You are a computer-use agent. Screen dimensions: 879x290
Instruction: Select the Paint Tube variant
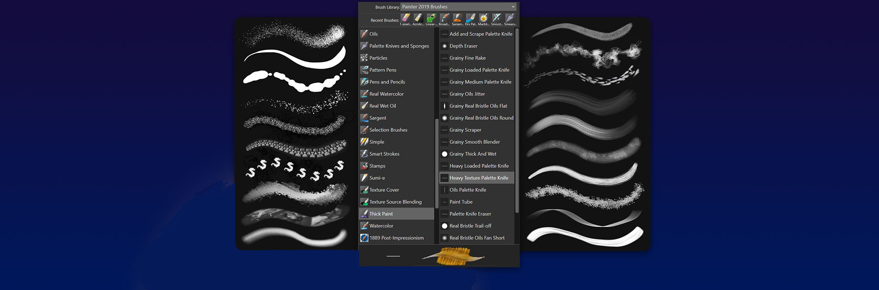tap(477, 202)
